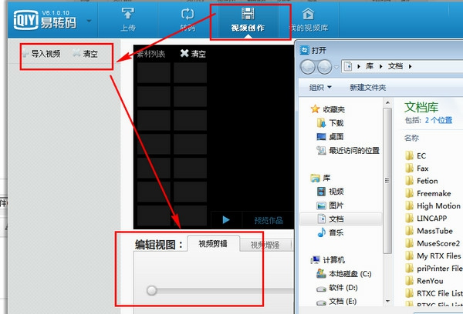
Task: Open the 视频创作 video creation tab
Action: (247, 20)
